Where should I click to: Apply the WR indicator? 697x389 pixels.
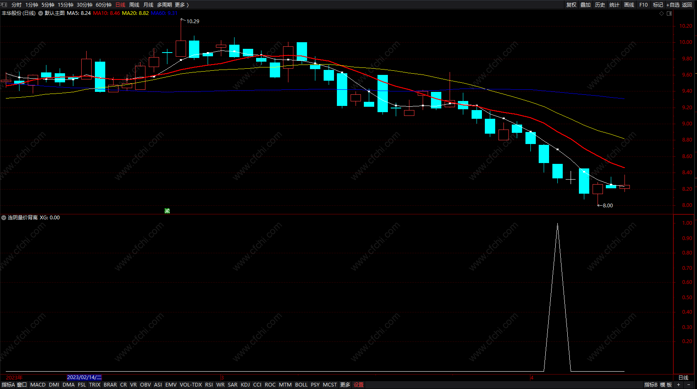[220, 384]
